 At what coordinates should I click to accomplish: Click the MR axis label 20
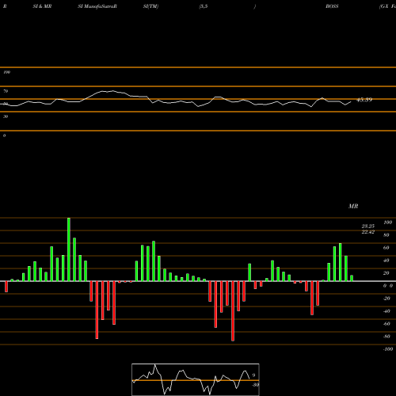386,273
